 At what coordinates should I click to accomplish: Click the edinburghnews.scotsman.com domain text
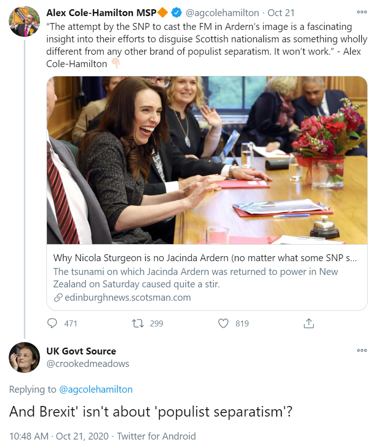[128, 297]
